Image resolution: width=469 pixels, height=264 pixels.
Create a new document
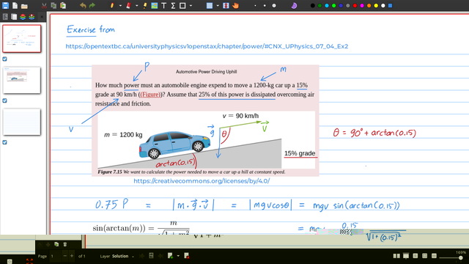15,5
